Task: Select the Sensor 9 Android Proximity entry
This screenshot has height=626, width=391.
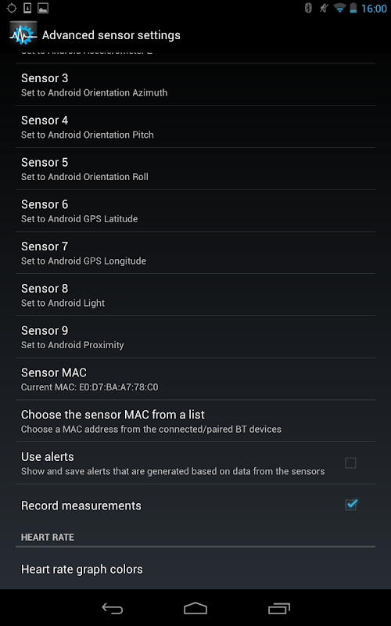Action: tap(195, 336)
